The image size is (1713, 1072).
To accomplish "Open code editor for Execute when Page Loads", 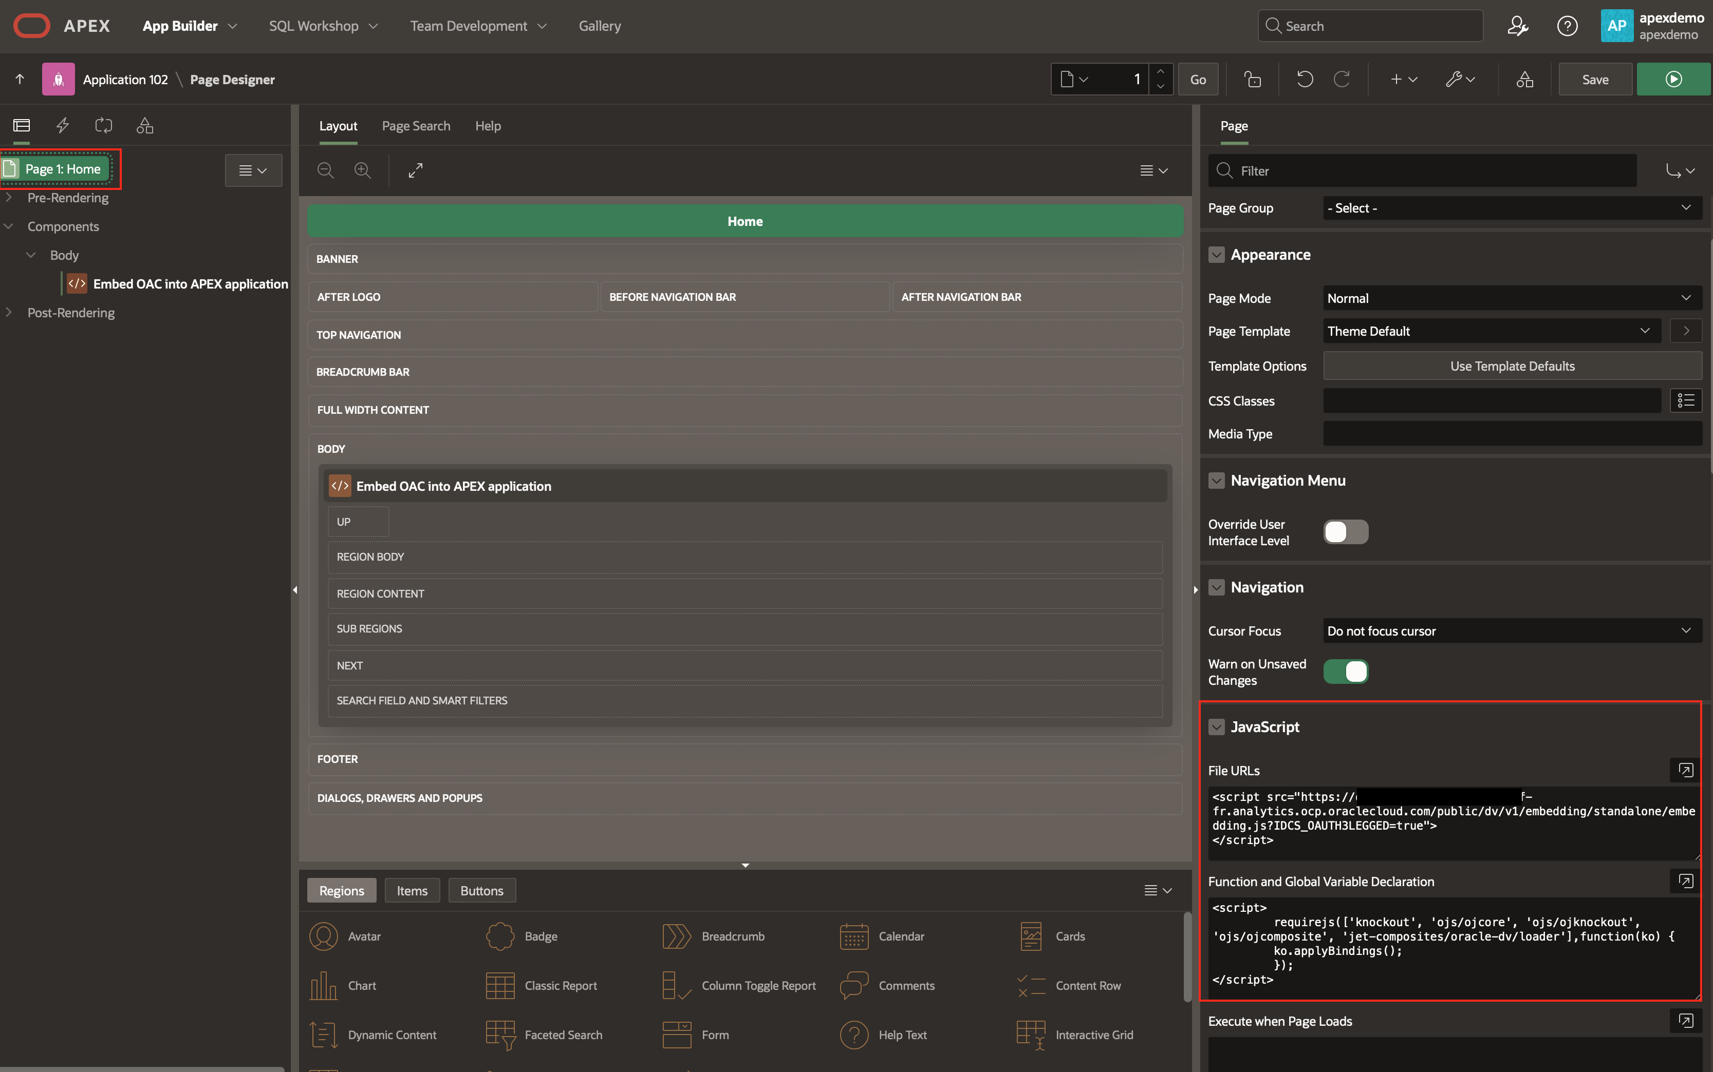I will pos(1685,1020).
